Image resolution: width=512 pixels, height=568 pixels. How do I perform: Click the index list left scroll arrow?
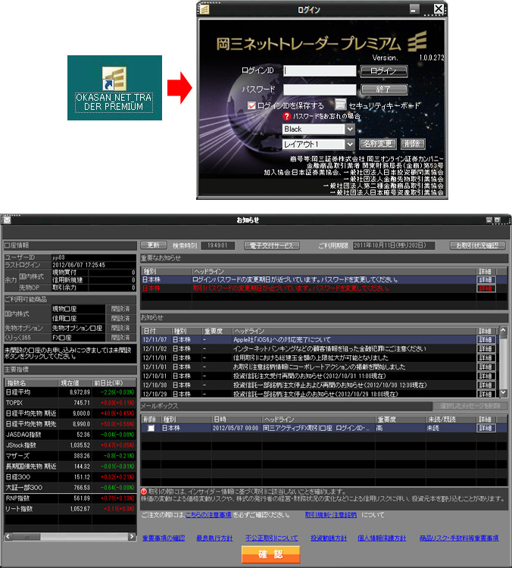(x=8, y=536)
